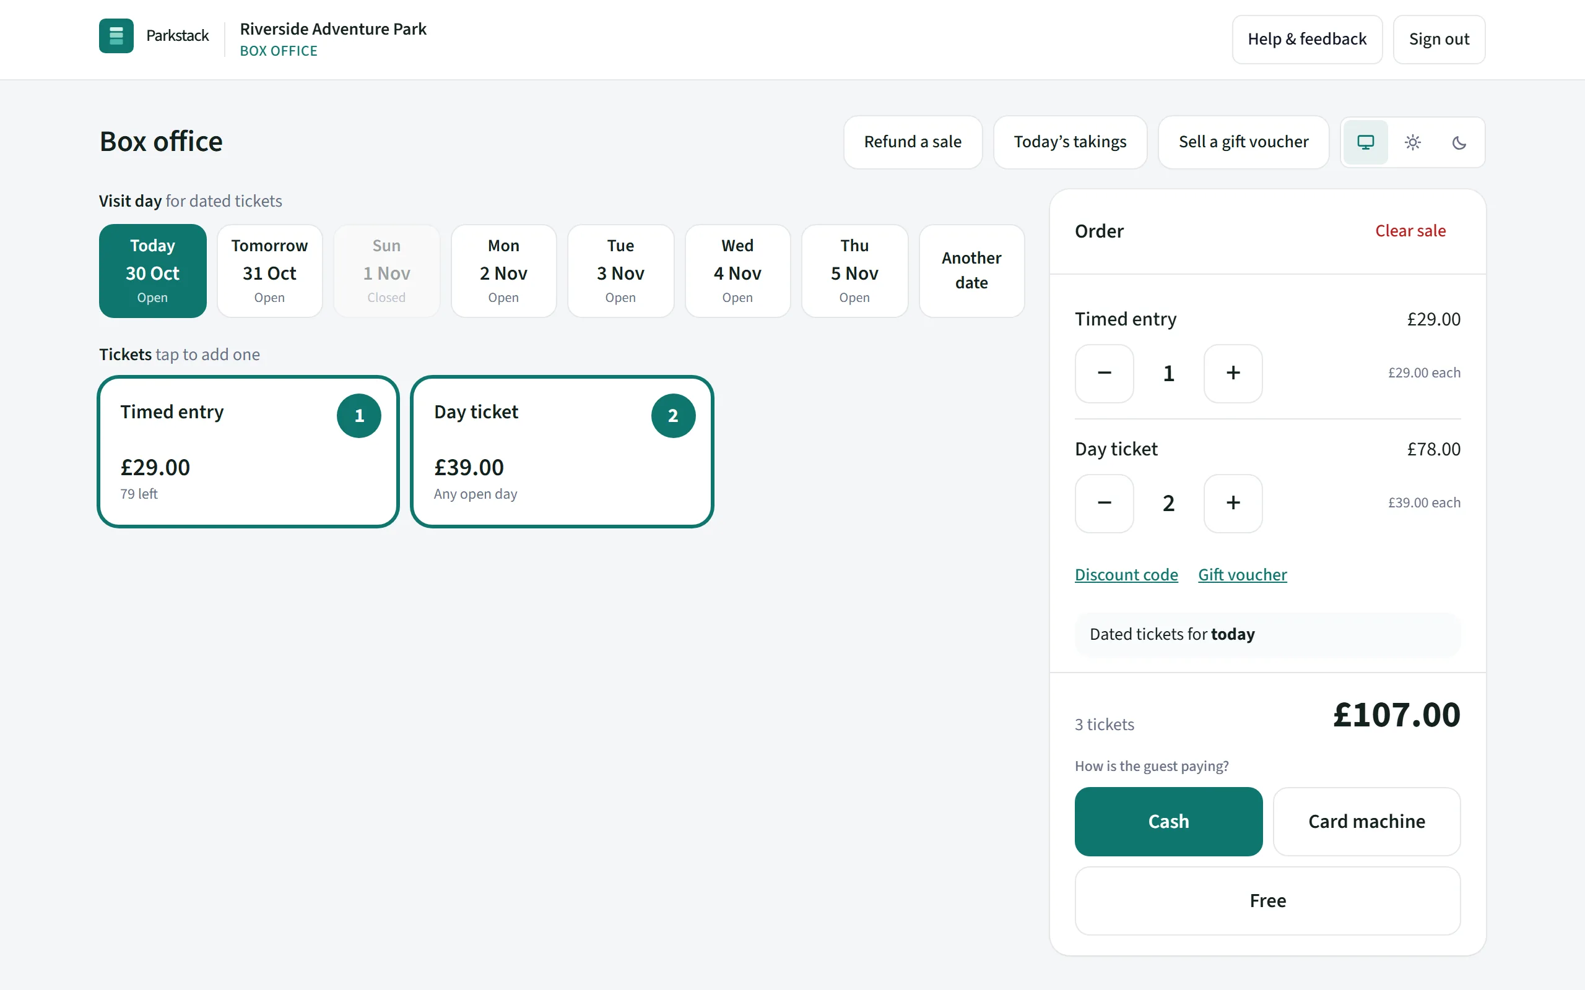This screenshot has width=1585, height=990.
Task: Switch to light theme sun icon
Action: pyautogui.click(x=1413, y=142)
